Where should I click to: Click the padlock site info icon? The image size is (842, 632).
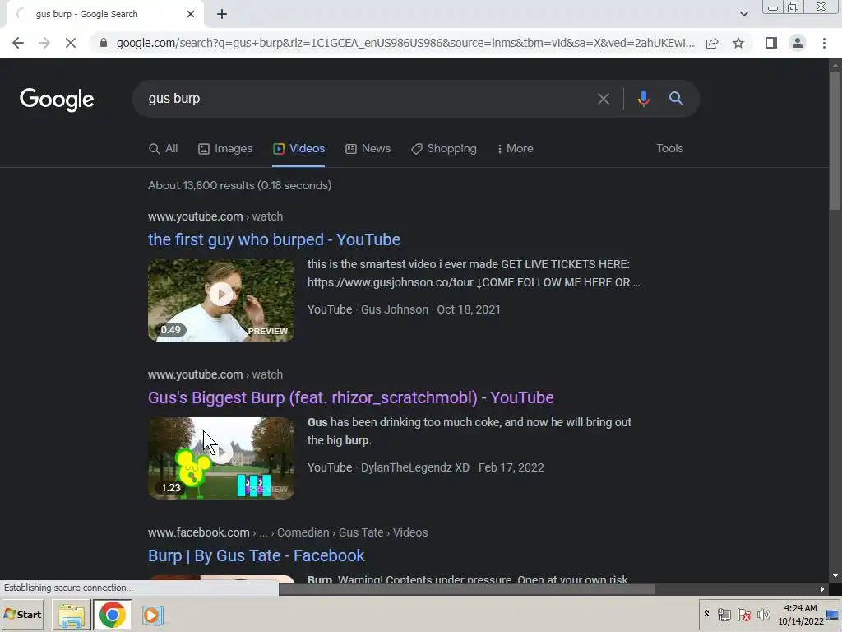click(x=104, y=43)
